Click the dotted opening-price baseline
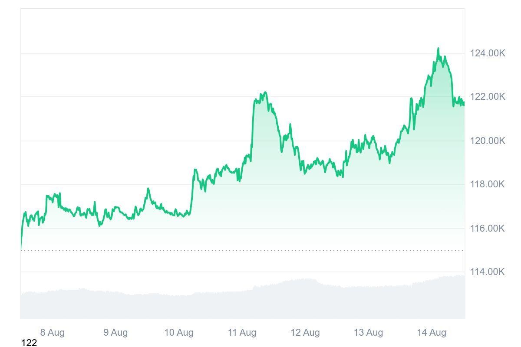 pyautogui.click(x=243, y=250)
